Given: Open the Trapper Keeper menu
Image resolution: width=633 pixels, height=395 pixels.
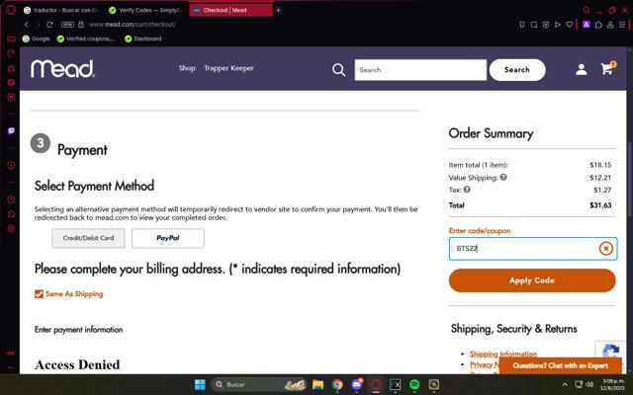Looking at the screenshot, I should coord(228,68).
